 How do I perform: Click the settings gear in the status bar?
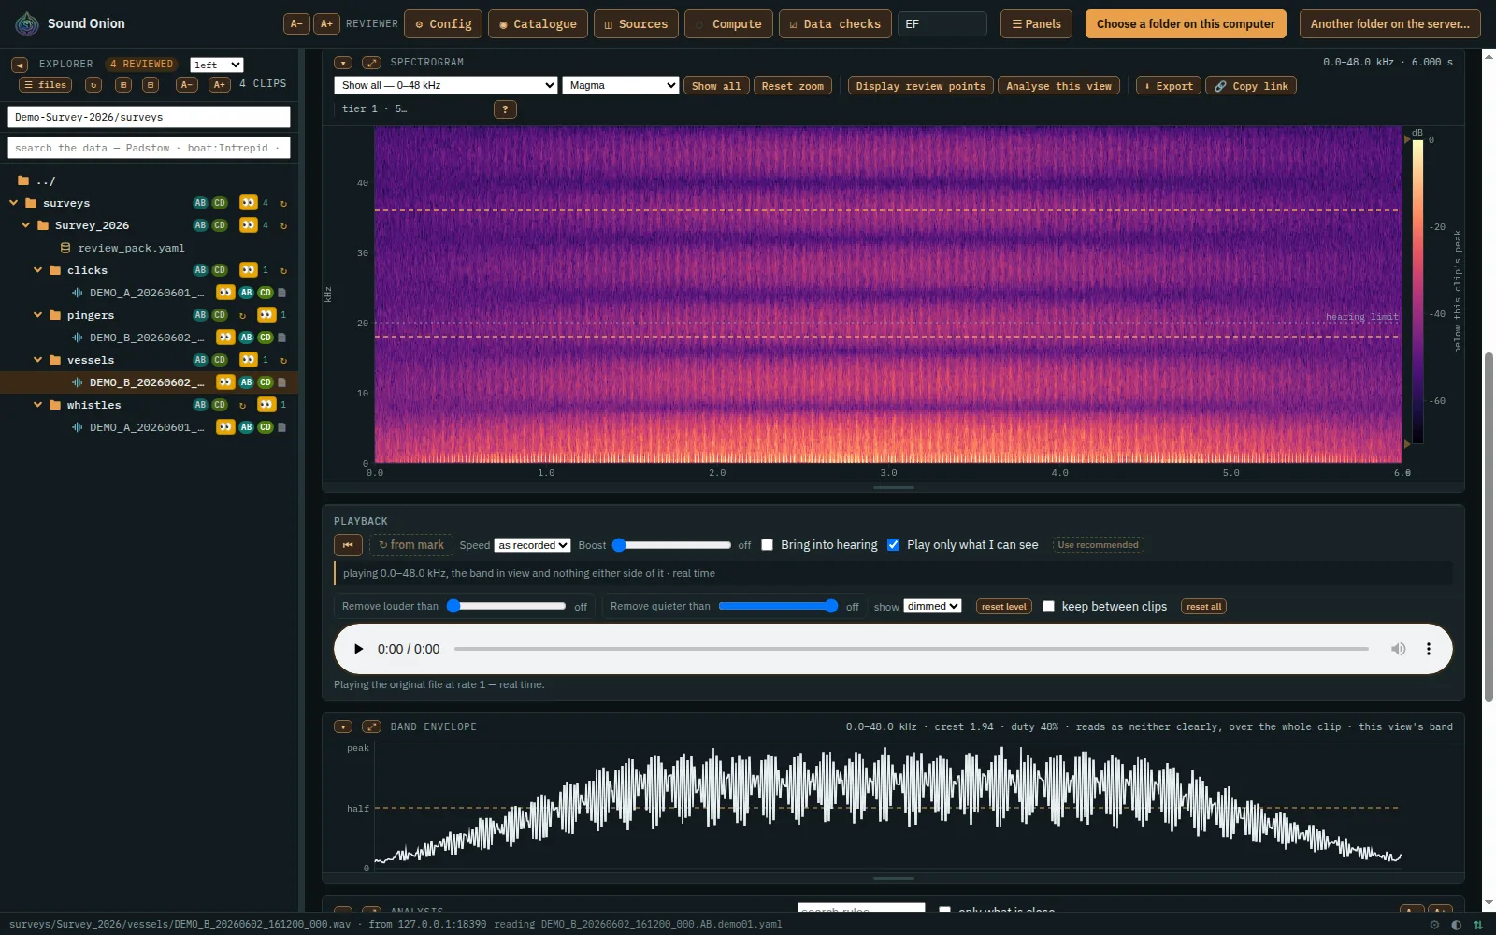pos(1434,925)
